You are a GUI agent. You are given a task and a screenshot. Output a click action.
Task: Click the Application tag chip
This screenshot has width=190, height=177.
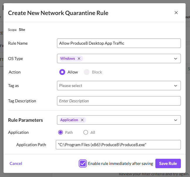(69, 120)
